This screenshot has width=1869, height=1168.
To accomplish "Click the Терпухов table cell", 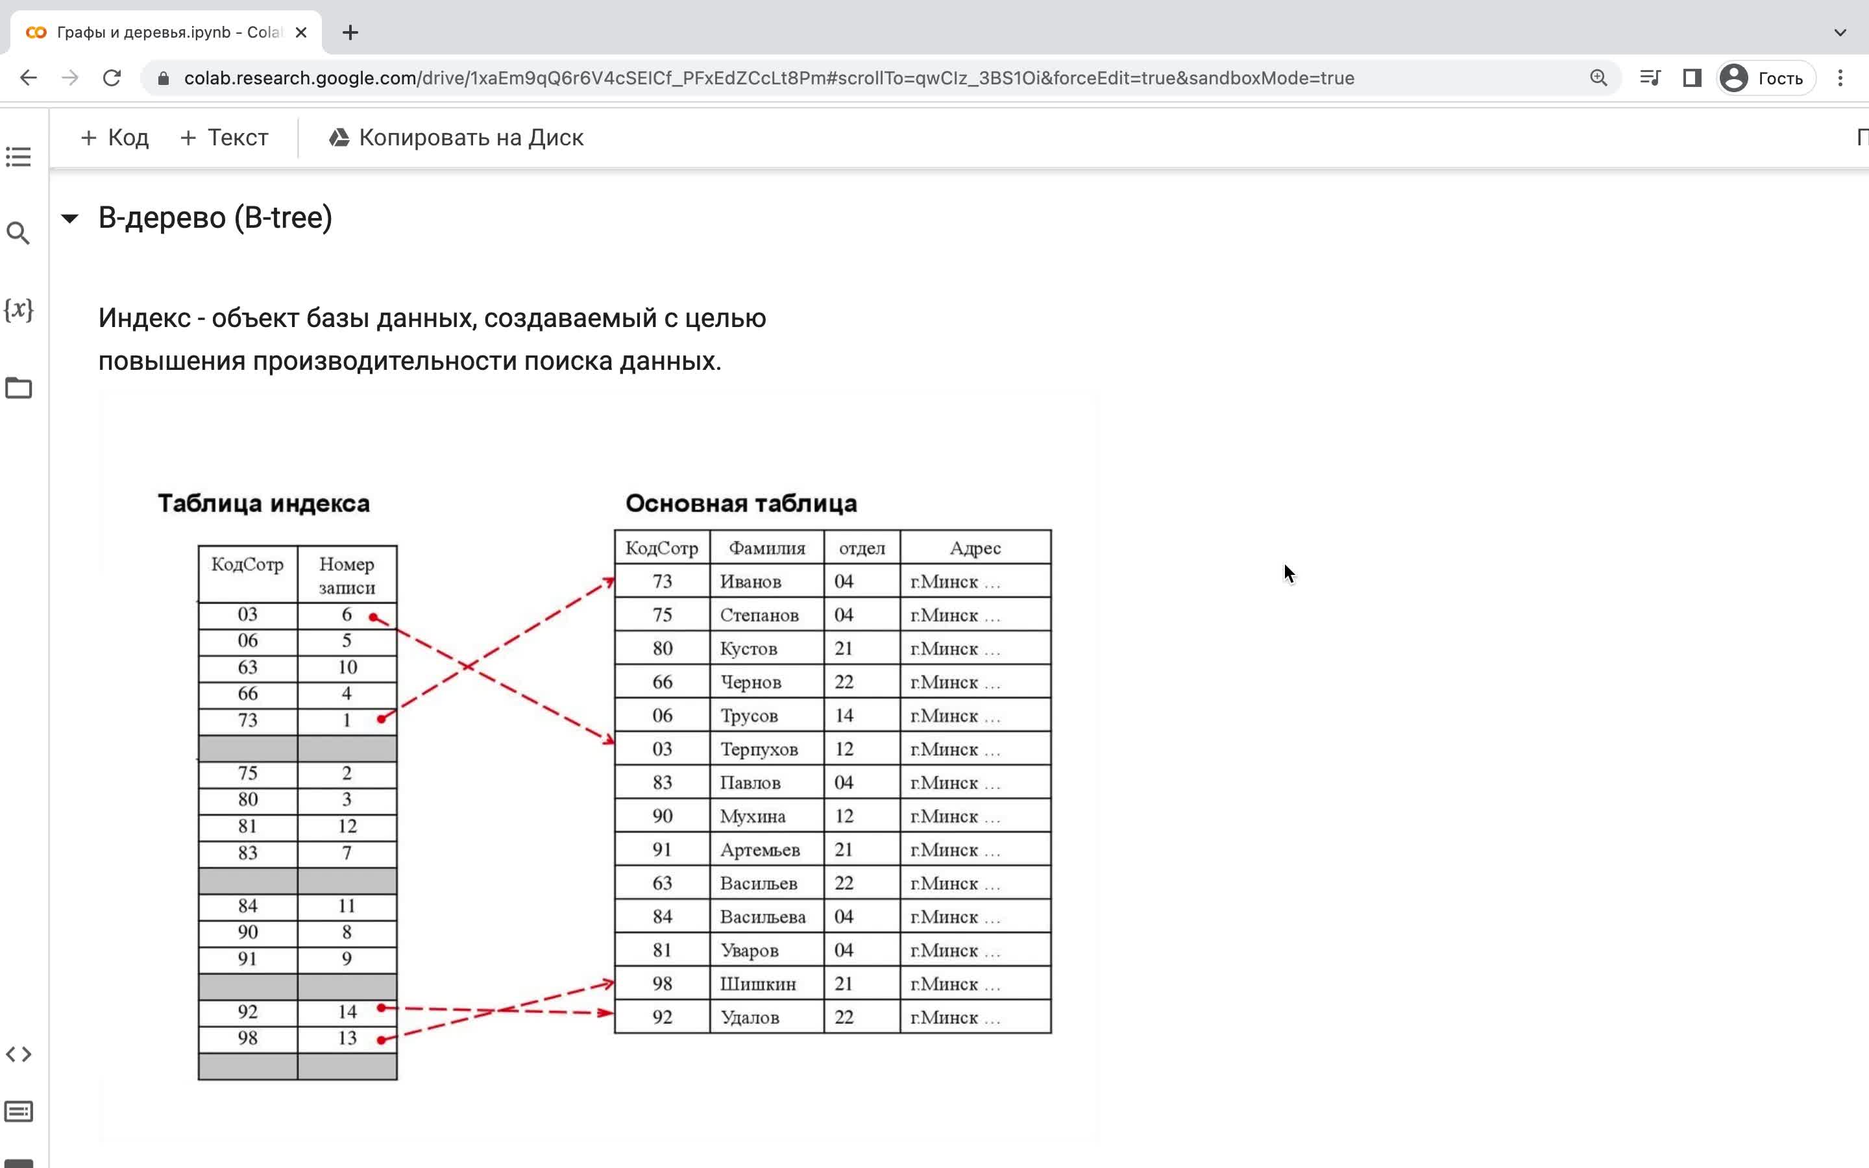I will [767, 749].
